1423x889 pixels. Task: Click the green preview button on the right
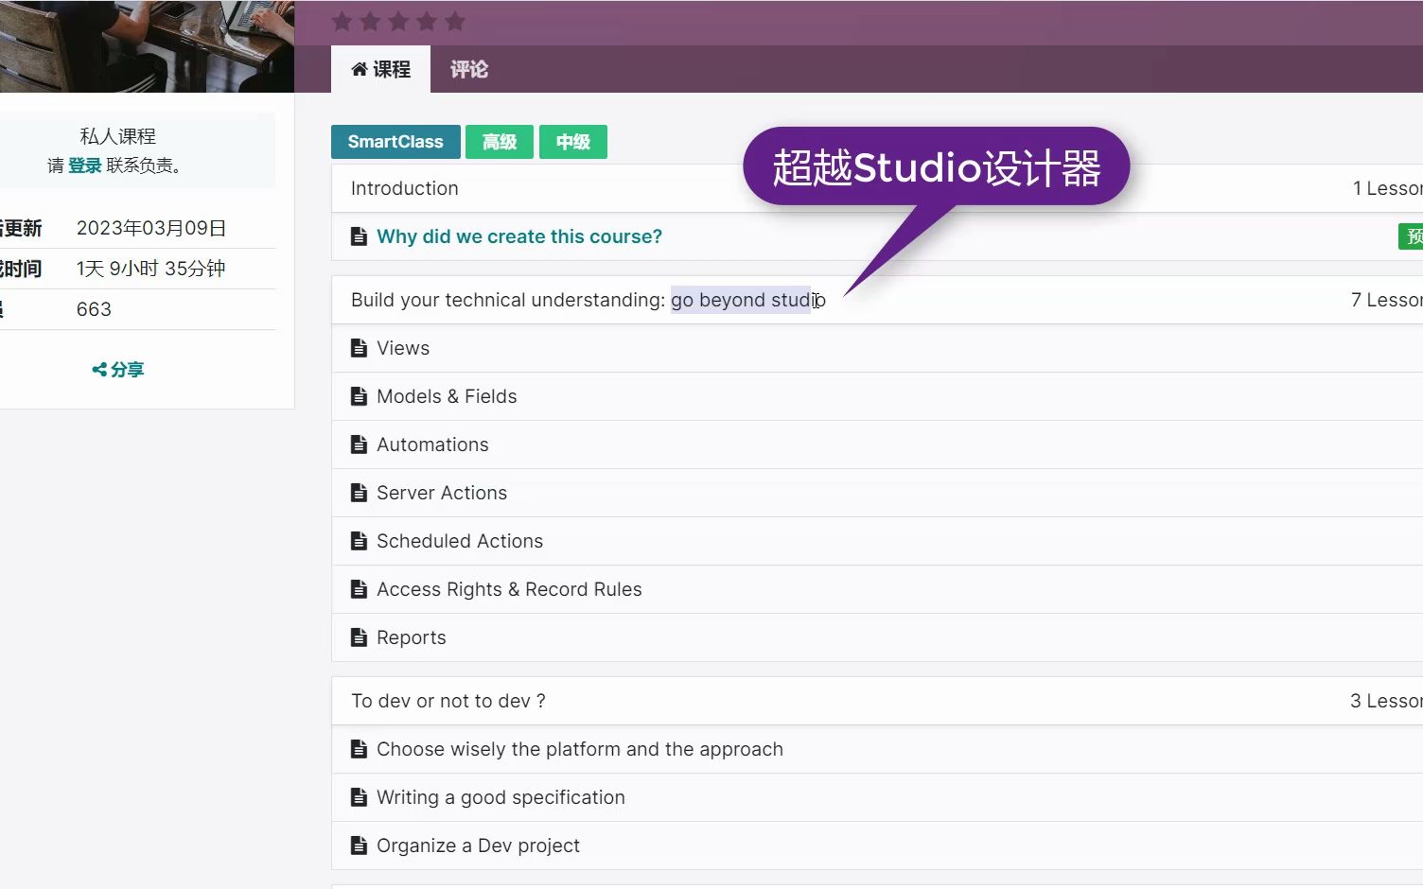[x=1411, y=235]
